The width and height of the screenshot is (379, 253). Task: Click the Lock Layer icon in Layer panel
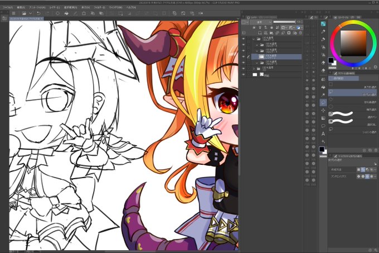coord(271,27)
